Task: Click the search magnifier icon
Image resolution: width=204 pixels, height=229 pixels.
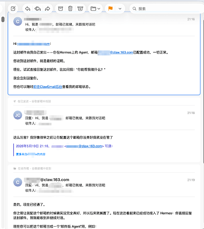Action: tap(134, 9)
